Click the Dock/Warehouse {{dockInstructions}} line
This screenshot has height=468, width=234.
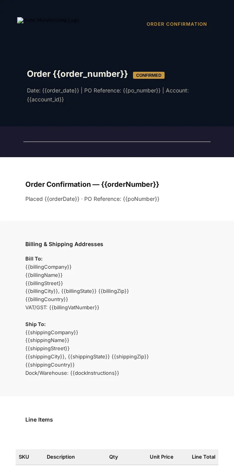(x=72, y=373)
